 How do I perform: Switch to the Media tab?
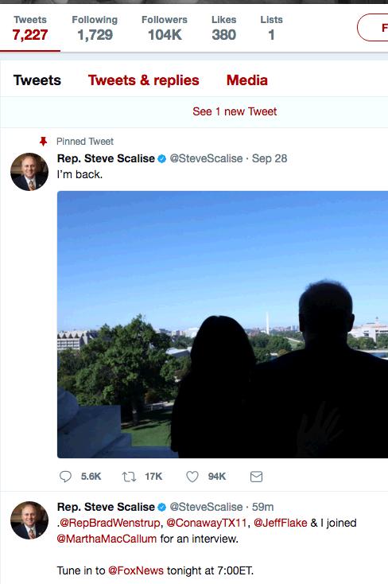point(247,80)
